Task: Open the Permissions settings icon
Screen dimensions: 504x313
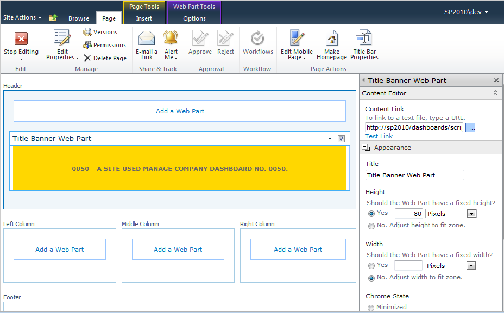Action: (x=87, y=44)
